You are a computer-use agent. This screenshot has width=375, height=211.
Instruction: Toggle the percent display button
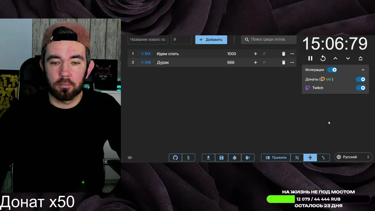[297, 158]
